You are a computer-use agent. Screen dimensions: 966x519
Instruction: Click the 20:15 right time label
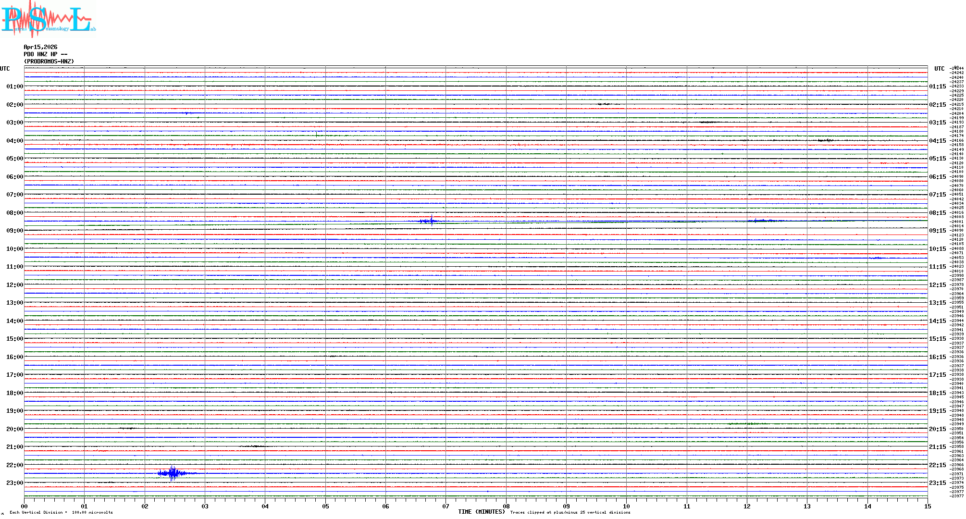937,429
